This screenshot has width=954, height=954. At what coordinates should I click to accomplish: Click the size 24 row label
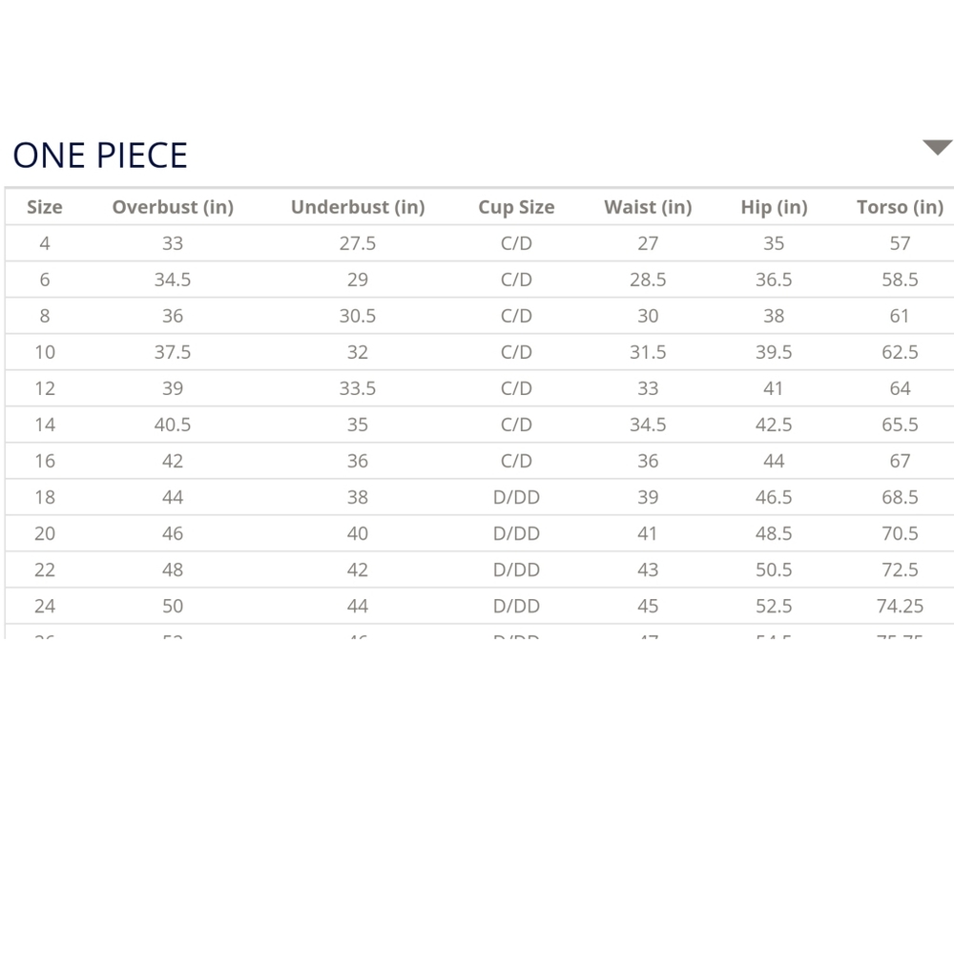tap(45, 606)
